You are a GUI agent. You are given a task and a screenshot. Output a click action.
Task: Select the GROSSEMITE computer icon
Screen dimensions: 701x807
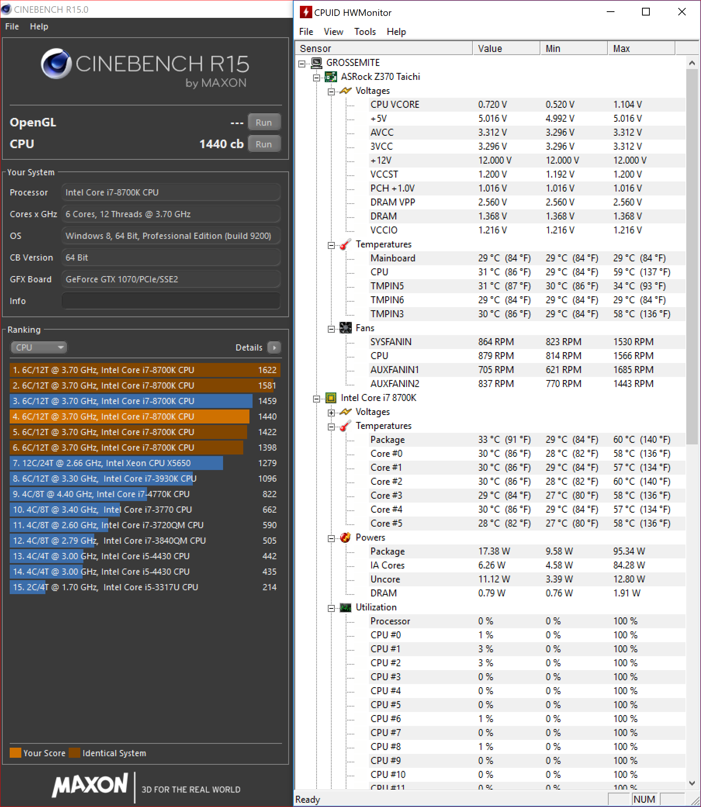click(316, 62)
